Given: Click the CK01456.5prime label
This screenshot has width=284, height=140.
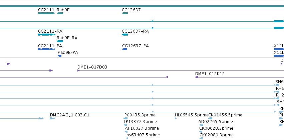Looking at the screenshot, I should 225,115.
